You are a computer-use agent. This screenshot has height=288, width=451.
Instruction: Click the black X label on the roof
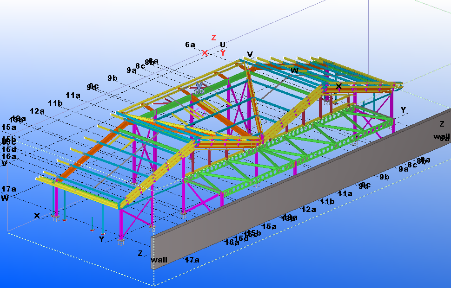[x=338, y=86]
